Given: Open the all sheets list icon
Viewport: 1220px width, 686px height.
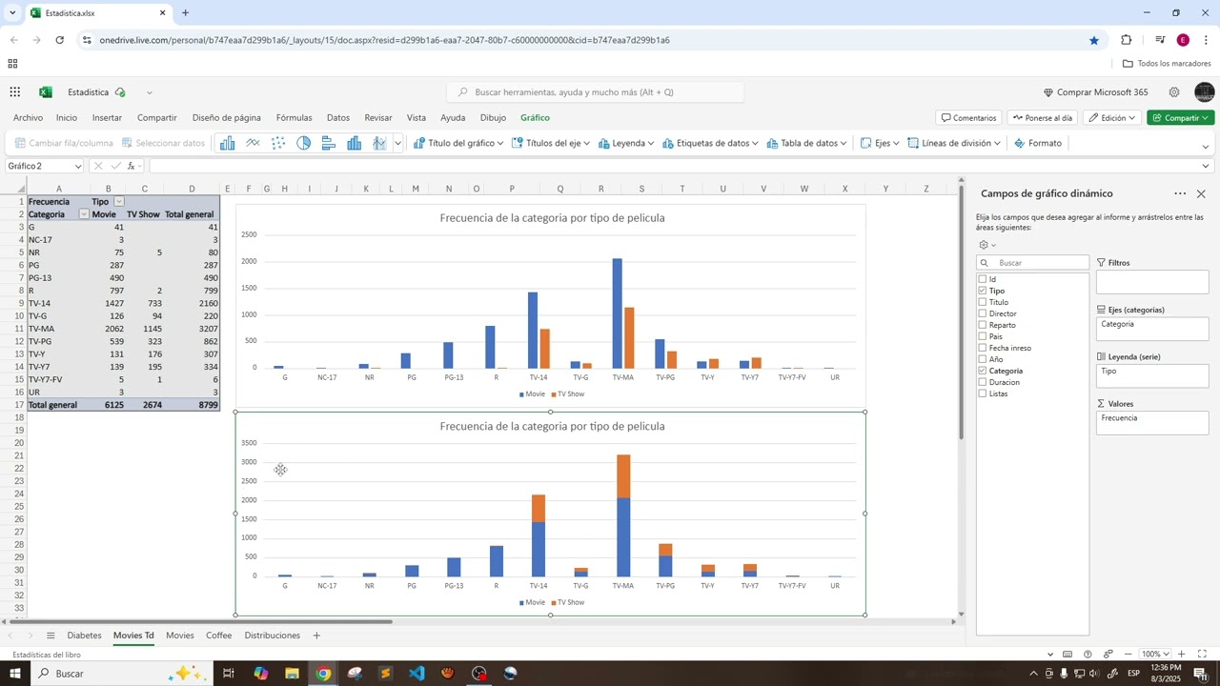Looking at the screenshot, I should [51, 636].
